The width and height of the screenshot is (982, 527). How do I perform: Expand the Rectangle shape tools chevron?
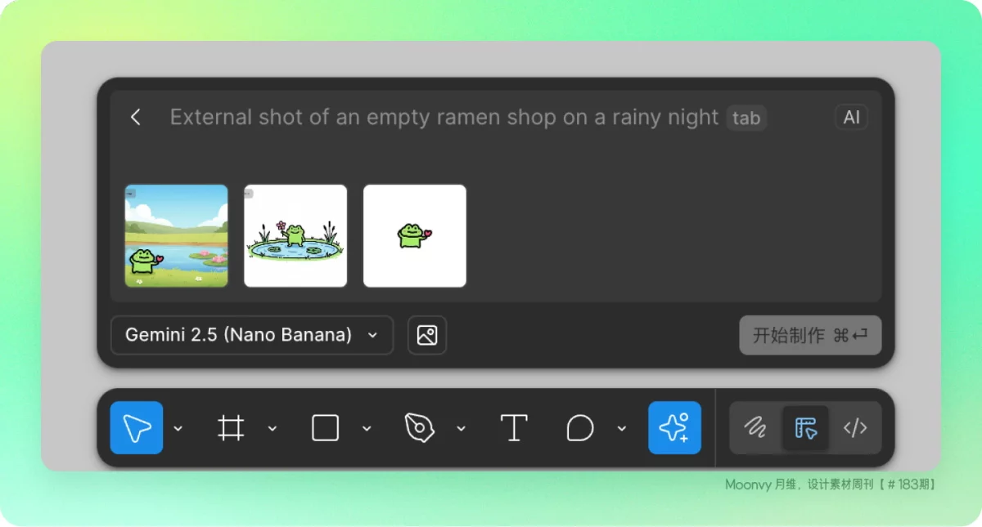tap(367, 428)
